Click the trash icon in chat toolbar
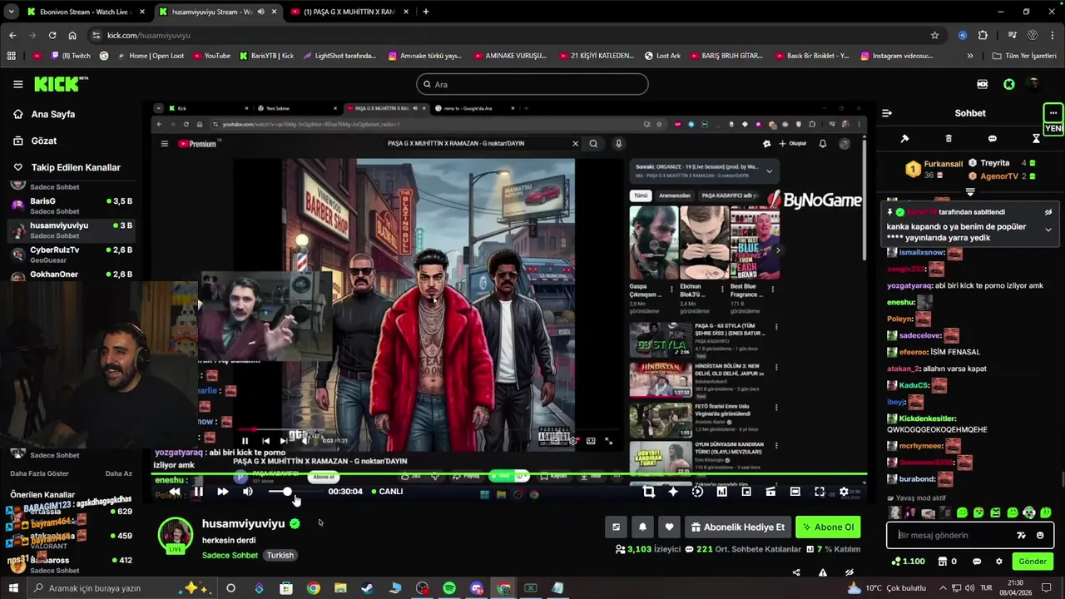Screen dimensions: 1065x599 click(949, 138)
